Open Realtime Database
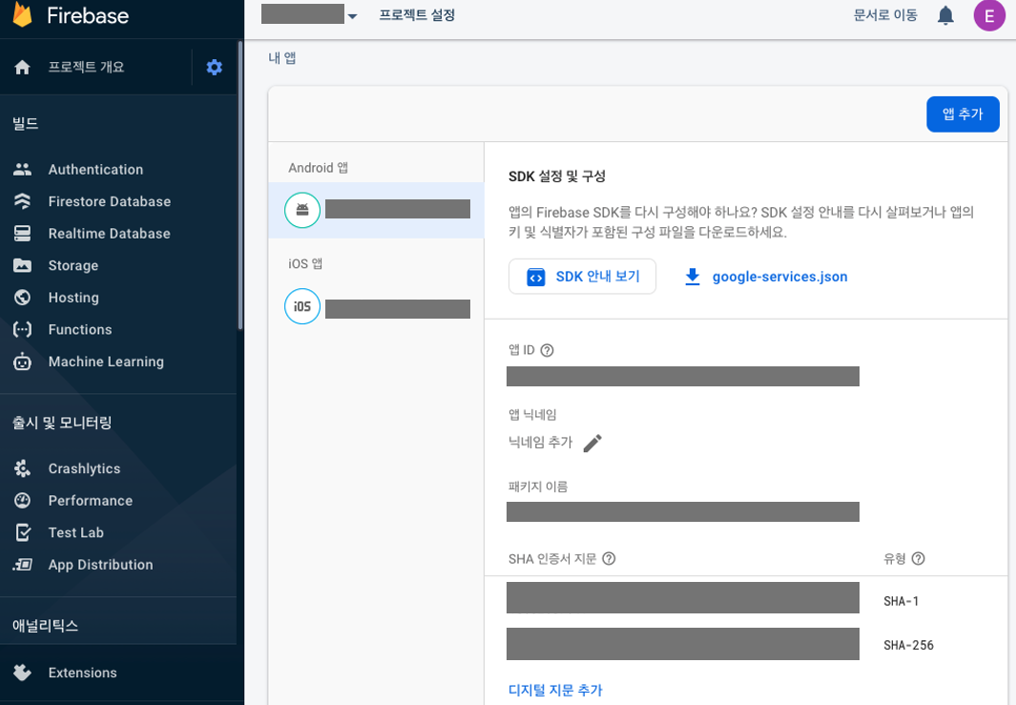The width and height of the screenshot is (1016, 705). pyautogui.click(x=109, y=234)
